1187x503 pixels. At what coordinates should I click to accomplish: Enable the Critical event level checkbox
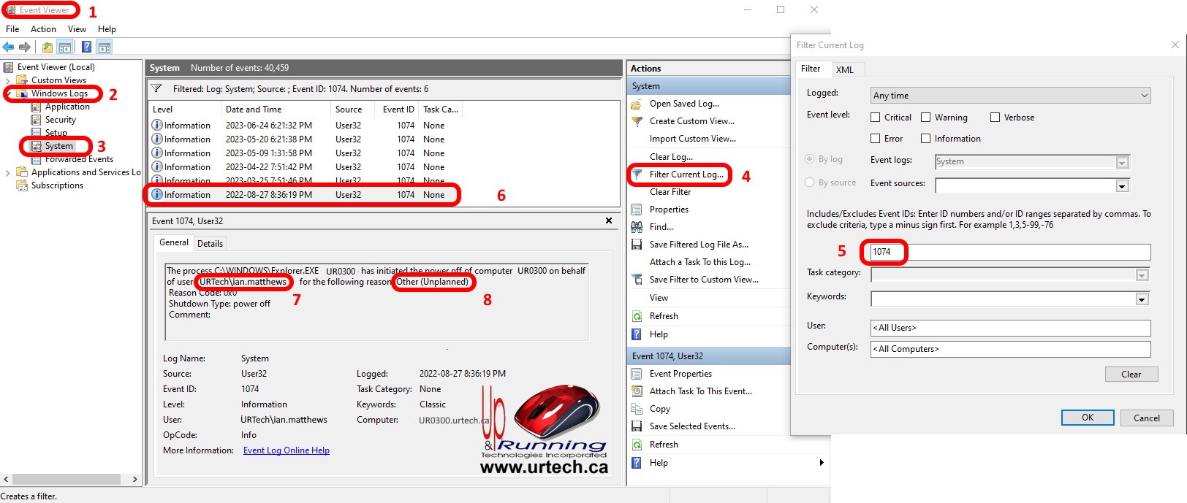click(876, 118)
